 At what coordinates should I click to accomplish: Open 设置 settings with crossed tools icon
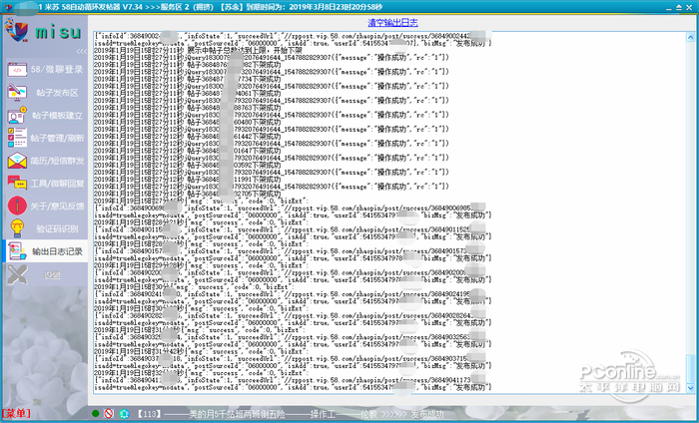45,274
